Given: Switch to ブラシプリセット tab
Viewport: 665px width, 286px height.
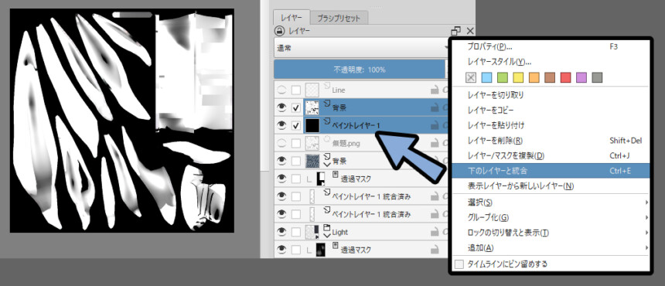Looking at the screenshot, I should (x=339, y=19).
